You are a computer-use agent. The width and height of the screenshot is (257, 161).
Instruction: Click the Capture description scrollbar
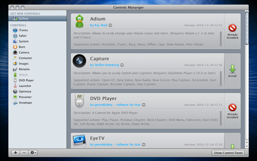click(x=221, y=79)
